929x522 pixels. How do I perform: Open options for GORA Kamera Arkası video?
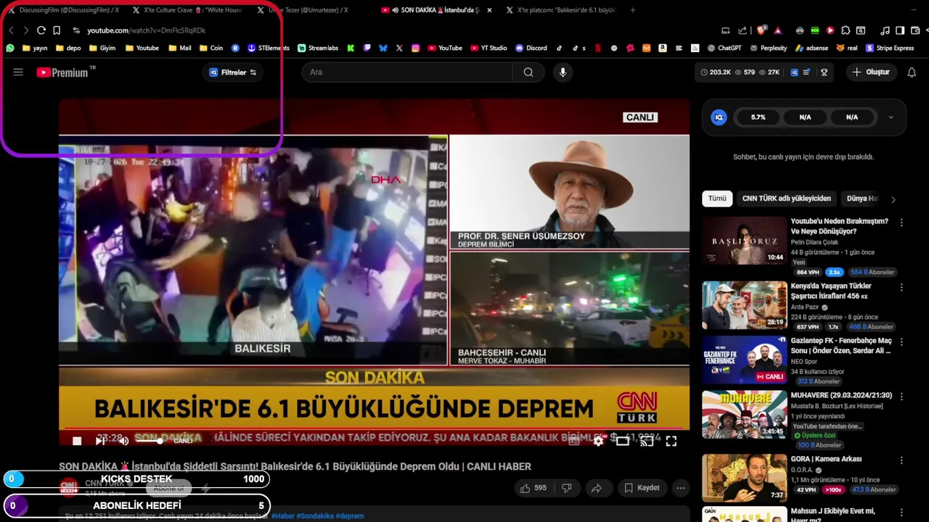tap(901, 460)
